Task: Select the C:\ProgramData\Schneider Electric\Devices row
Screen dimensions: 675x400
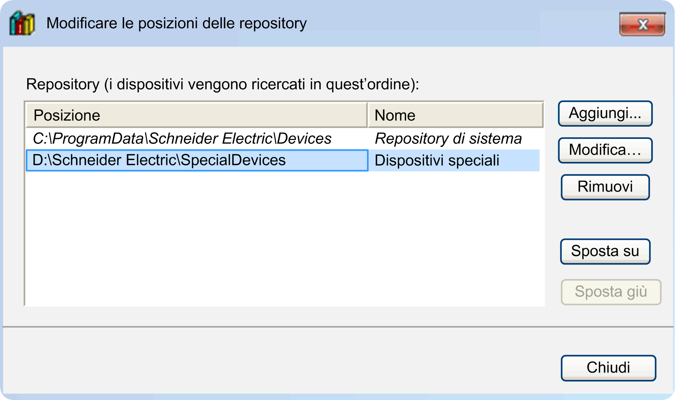Action: tap(182, 139)
